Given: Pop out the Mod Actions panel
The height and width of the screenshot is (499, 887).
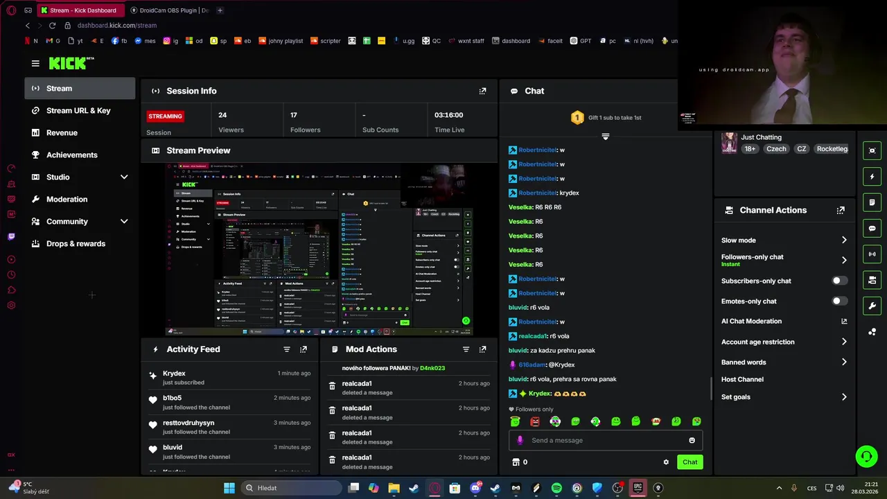Looking at the screenshot, I should tap(483, 349).
